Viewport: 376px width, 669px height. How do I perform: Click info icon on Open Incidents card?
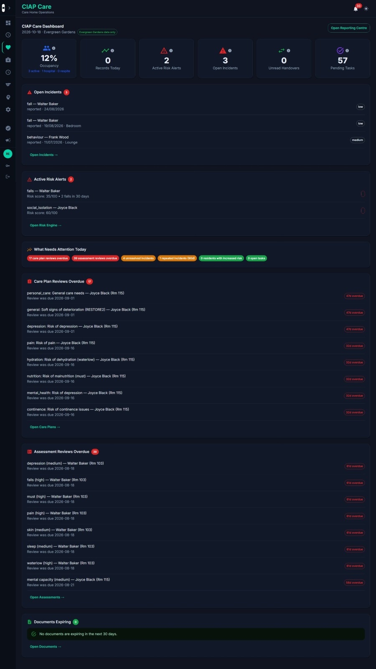click(230, 51)
